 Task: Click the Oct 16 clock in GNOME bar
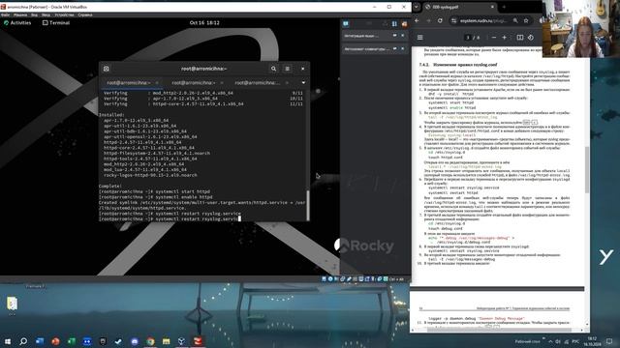(204, 23)
